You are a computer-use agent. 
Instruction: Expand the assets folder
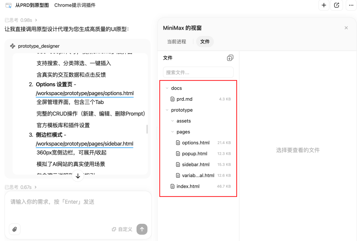(x=172, y=121)
